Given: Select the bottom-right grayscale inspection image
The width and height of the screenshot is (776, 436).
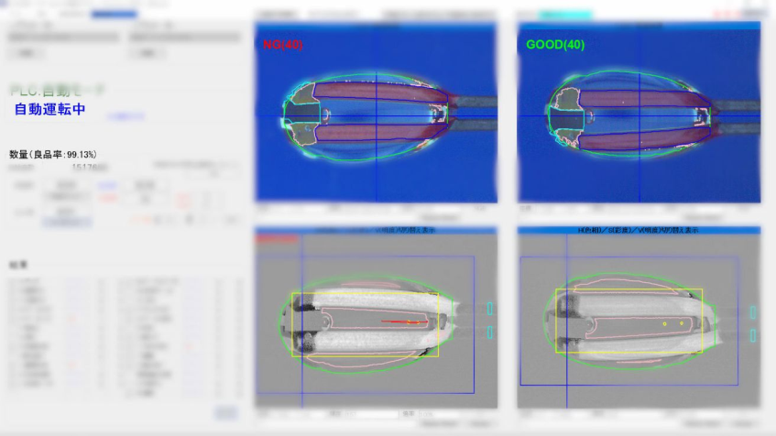Looking at the screenshot, I should point(639,321).
